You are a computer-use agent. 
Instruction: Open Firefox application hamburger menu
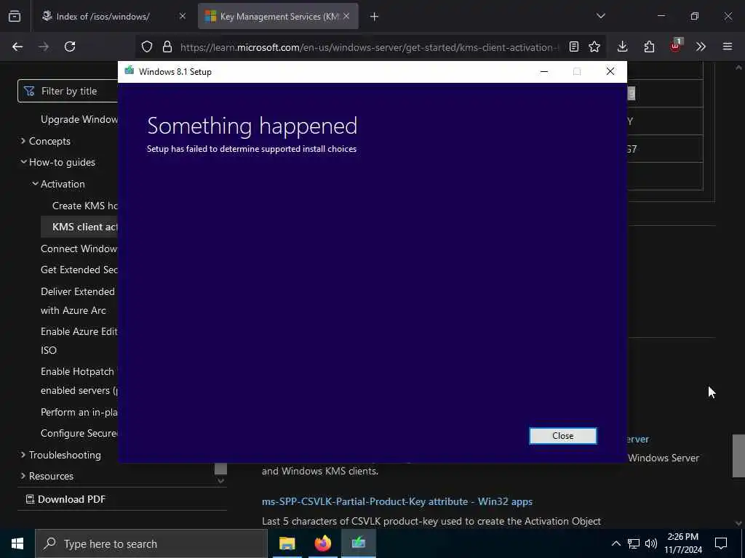point(728,46)
